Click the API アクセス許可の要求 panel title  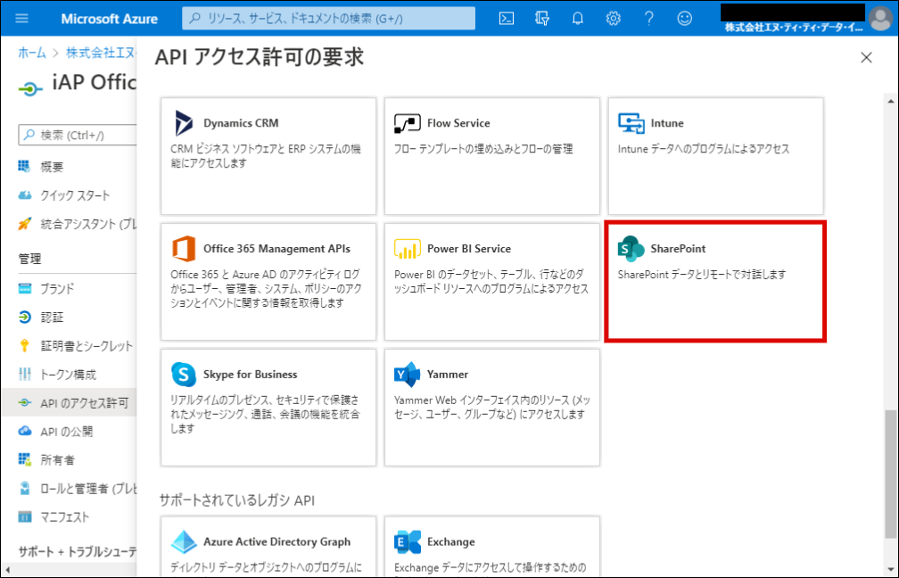click(260, 57)
